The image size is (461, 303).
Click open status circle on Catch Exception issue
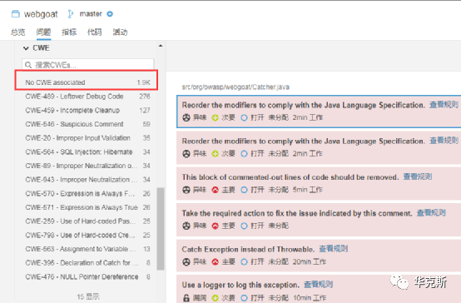point(244,261)
